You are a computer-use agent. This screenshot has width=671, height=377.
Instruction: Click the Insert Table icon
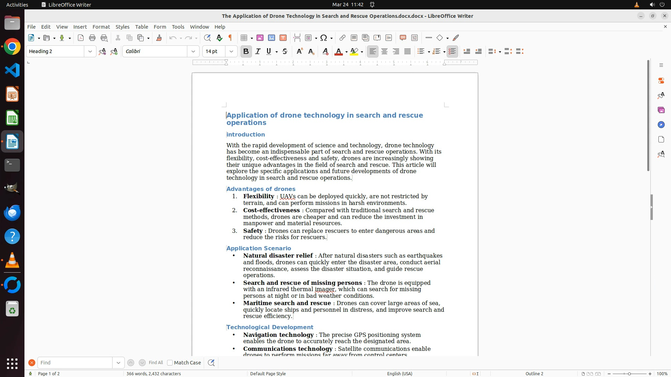click(x=244, y=38)
